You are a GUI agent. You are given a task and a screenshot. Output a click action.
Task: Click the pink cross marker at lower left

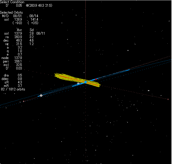coord(24,101)
